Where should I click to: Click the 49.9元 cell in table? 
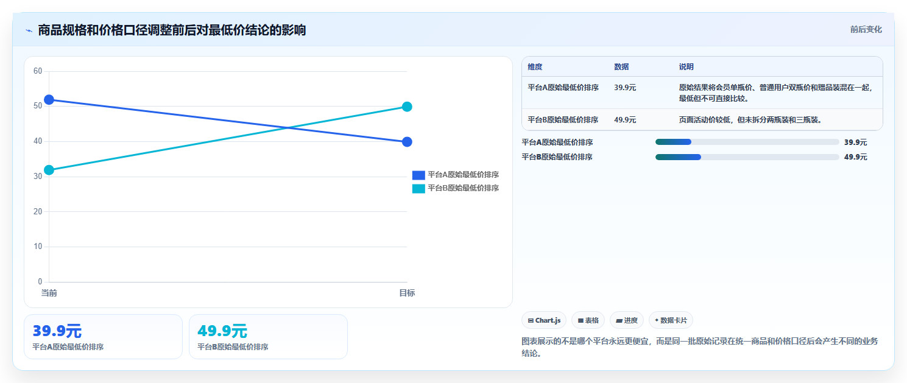coord(625,120)
